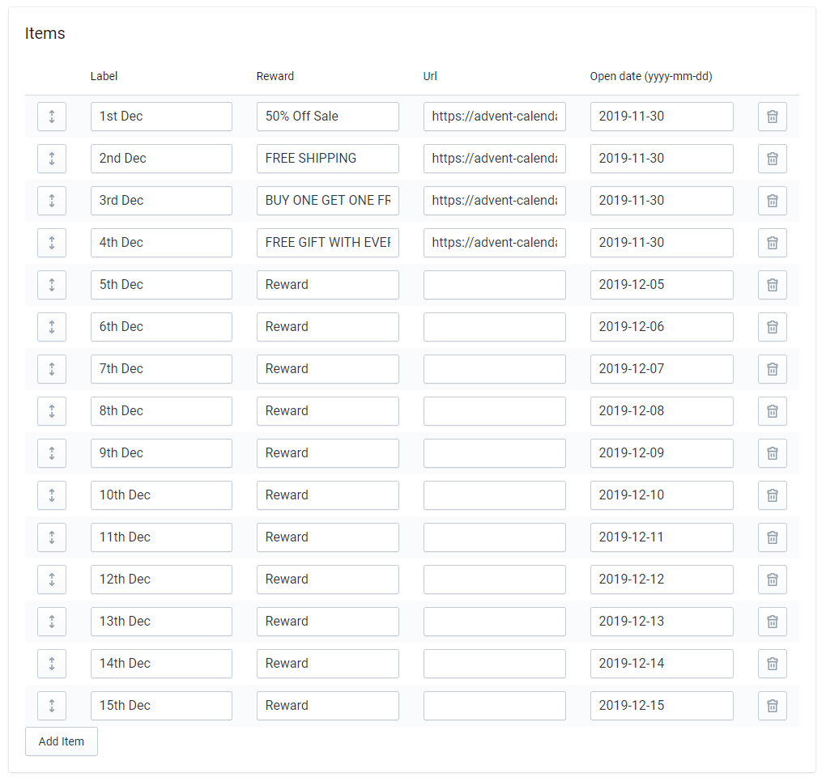This screenshot has width=826, height=777.
Task: Click trash icon for 5th Dec row
Action: pyautogui.click(x=772, y=285)
